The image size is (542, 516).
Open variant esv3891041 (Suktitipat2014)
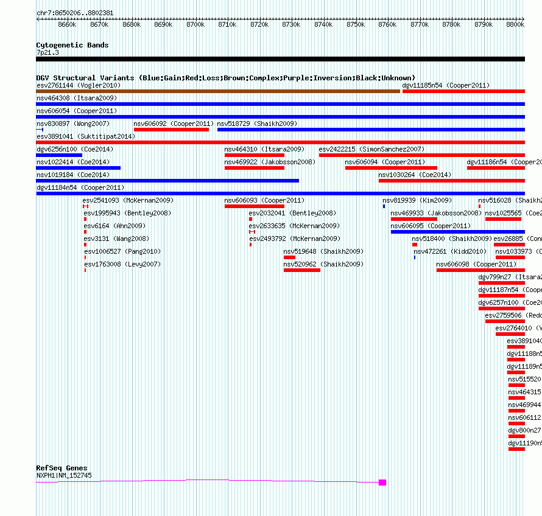click(x=280, y=142)
